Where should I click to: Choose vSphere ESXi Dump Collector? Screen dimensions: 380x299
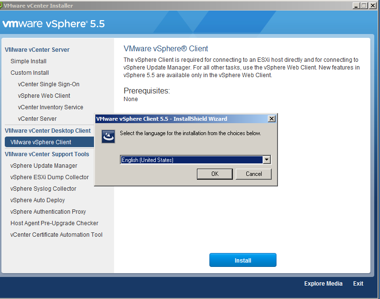pyautogui.click(x=50, y=177)
